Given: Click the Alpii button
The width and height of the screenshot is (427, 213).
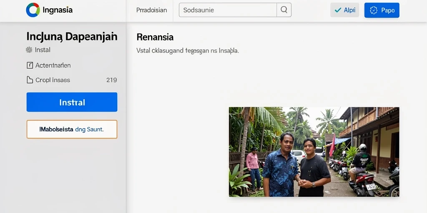Looking at the screenshot, I should tap(344, 10).
